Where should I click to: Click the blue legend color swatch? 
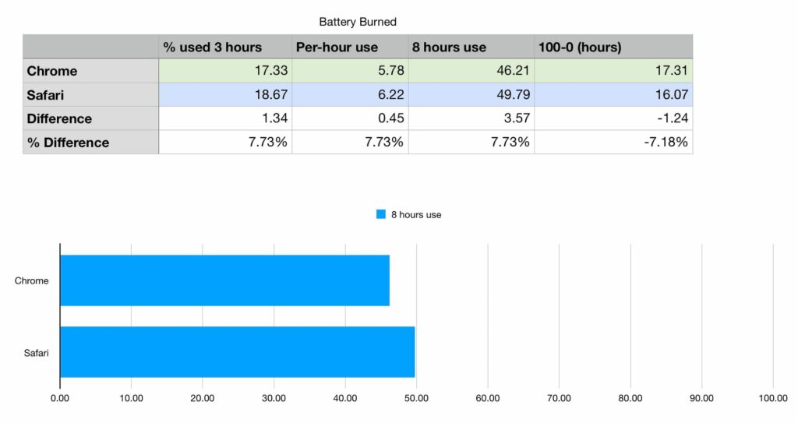click(x=381, y=214)
